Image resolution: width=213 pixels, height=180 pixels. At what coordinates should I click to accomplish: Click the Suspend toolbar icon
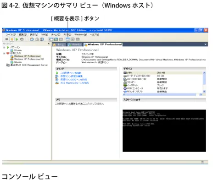point(12,39)
